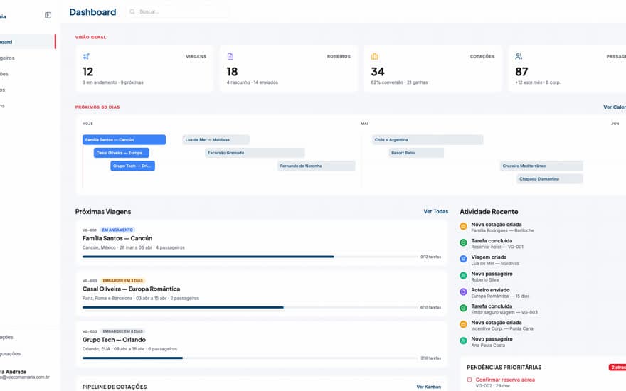This screenshot has height=391, width=626.
Task: Select Chile + Argentina timeline bar
Action: coord(428,139)
